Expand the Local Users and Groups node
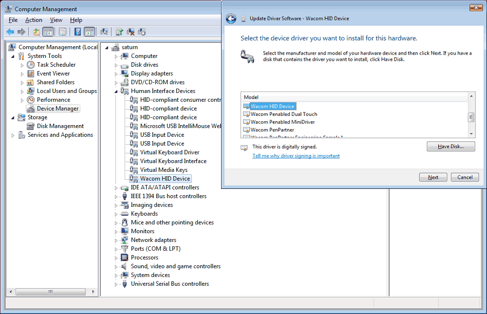This screenshot has height=314, width=487. [x=22, y=92]
